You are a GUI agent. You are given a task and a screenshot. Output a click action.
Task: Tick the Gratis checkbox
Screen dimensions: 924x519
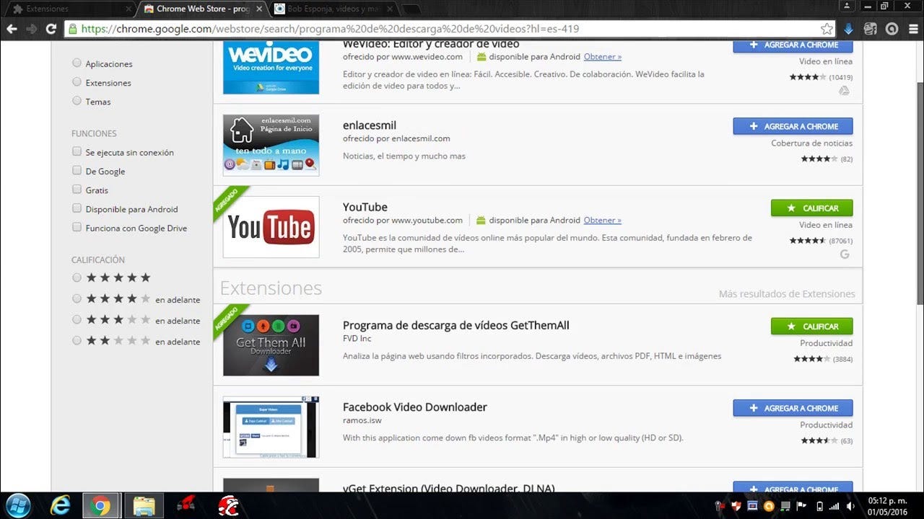(77, 190)
